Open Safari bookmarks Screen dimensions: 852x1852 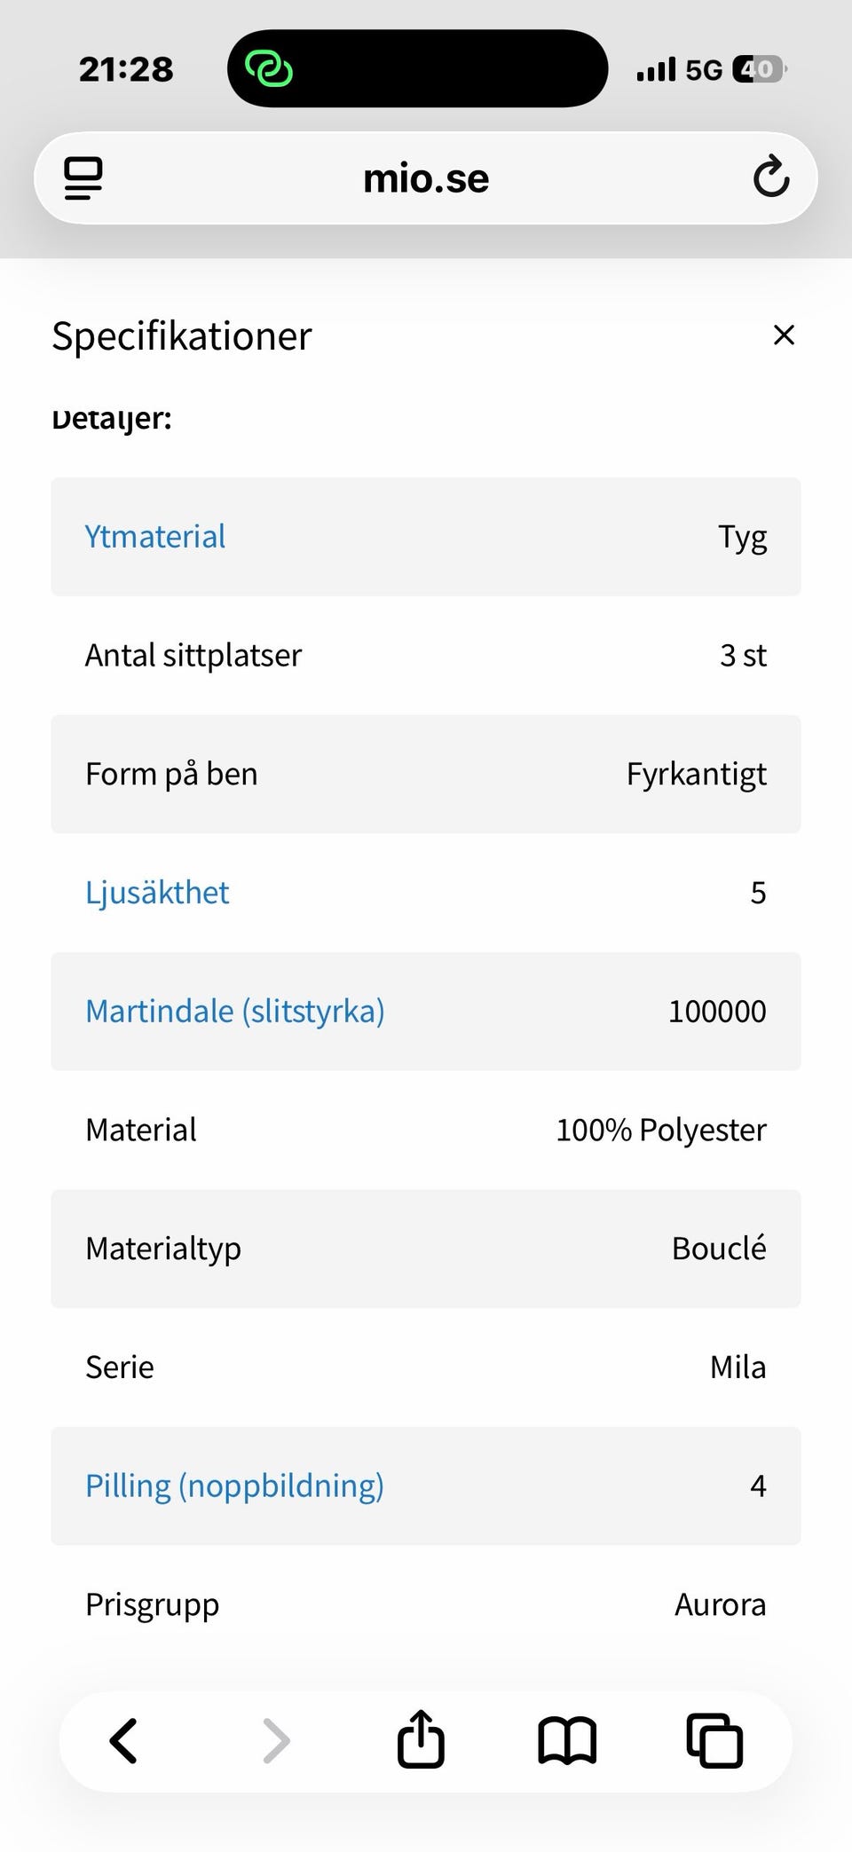pyautogui.click(x=567, y=1740)
